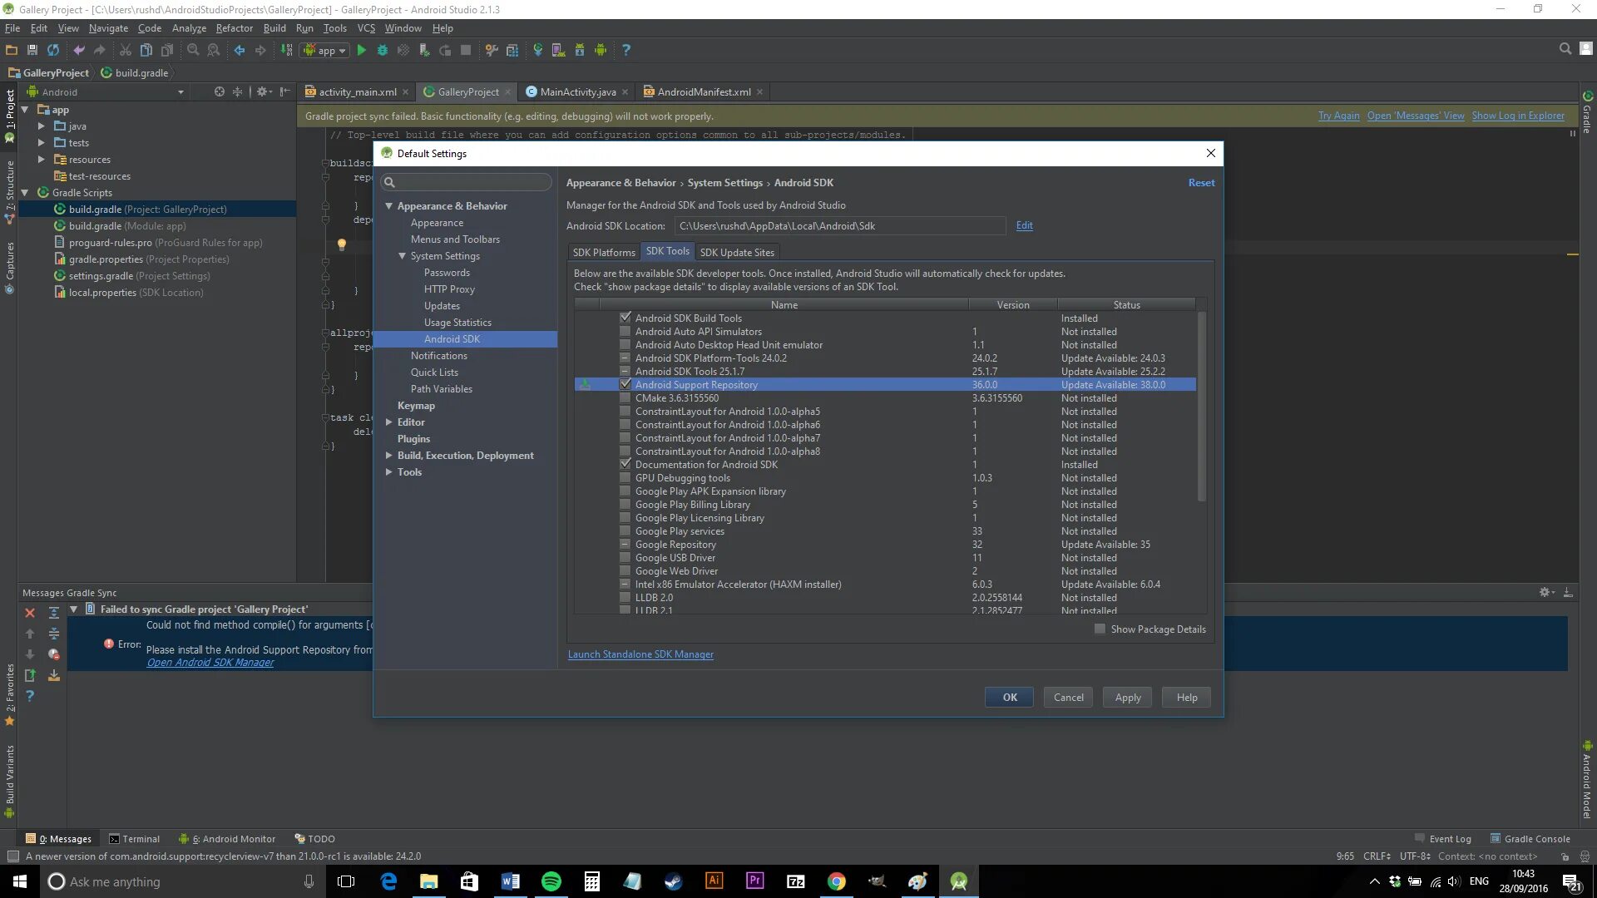This screenshot has height=898, width=1597.
Task: Uncheck Documentation for Android SDK
Action: pyautogui.click(x=625, y=464)
